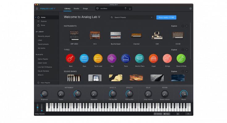This screenshot has height=123, width=227.
Task: Toggle the Controls panel button
Action: (x=158, y=114)
